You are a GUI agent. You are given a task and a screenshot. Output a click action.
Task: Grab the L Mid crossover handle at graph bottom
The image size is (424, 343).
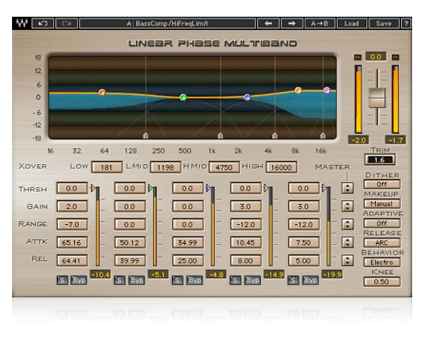point(220,135)
